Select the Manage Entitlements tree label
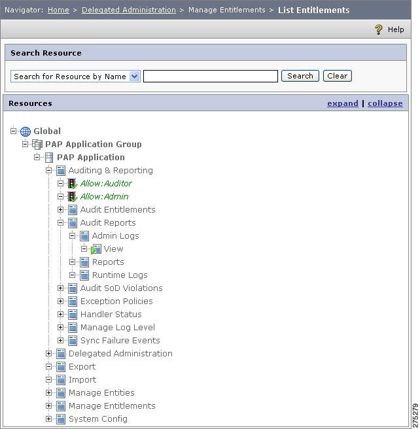420x429 pixels. pos(112,406)
